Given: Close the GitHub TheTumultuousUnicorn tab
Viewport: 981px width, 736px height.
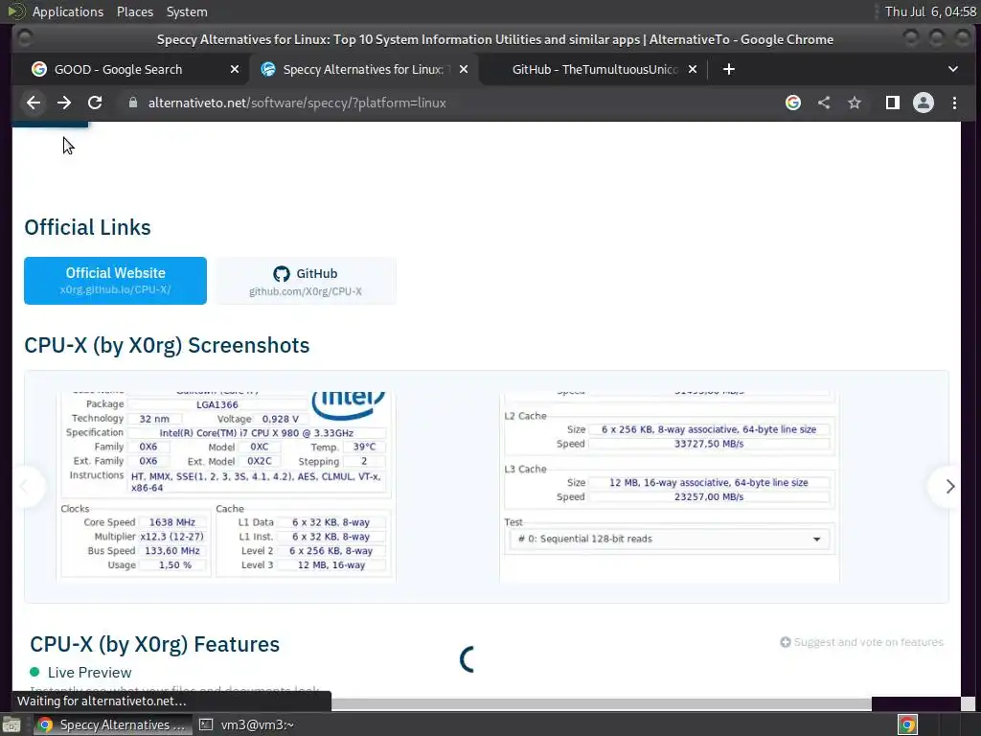Looking at the screenshot, I should pyautogui.click(x=693, y=69).
